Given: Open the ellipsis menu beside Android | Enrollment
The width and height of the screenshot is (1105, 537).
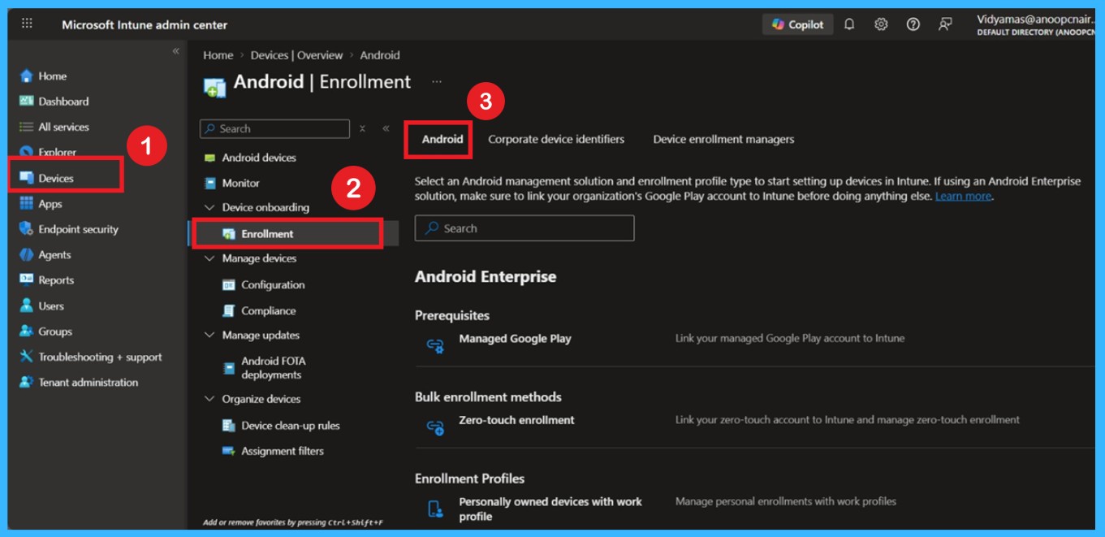Looking at the screenshot, I should (437, 82).
